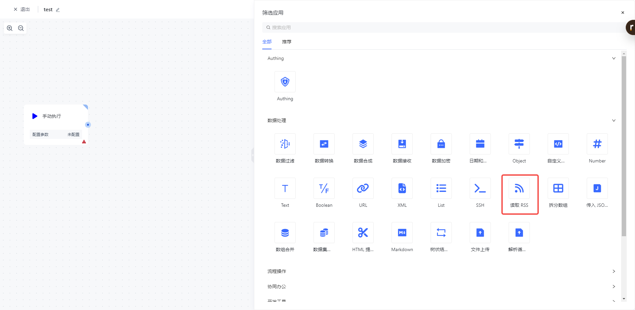Expand the 流程操作 category
This screenshot has height=310, width=635.
tap(614, 271)
